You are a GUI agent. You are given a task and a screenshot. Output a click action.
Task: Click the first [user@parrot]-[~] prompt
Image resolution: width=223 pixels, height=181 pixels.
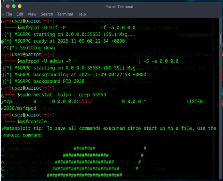coord(32,21)
